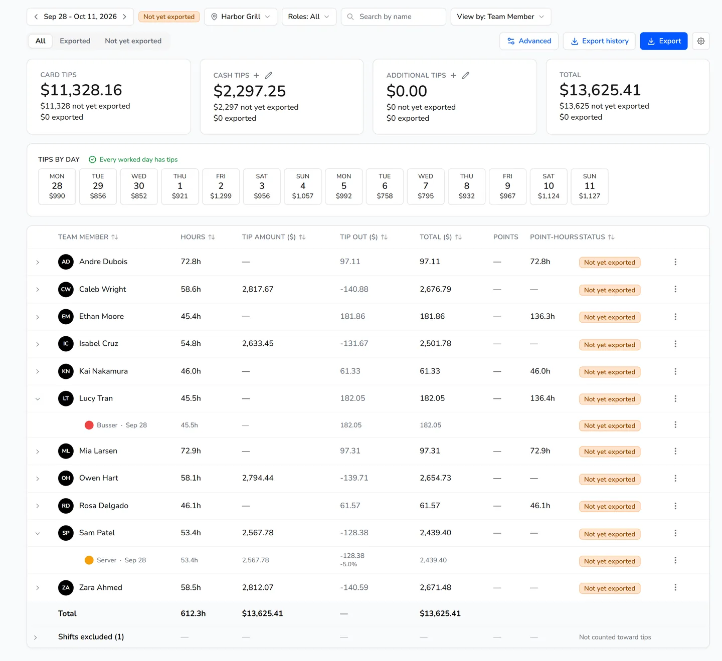Open settings gear icon
722x661 pixels.
click(701, 41)
